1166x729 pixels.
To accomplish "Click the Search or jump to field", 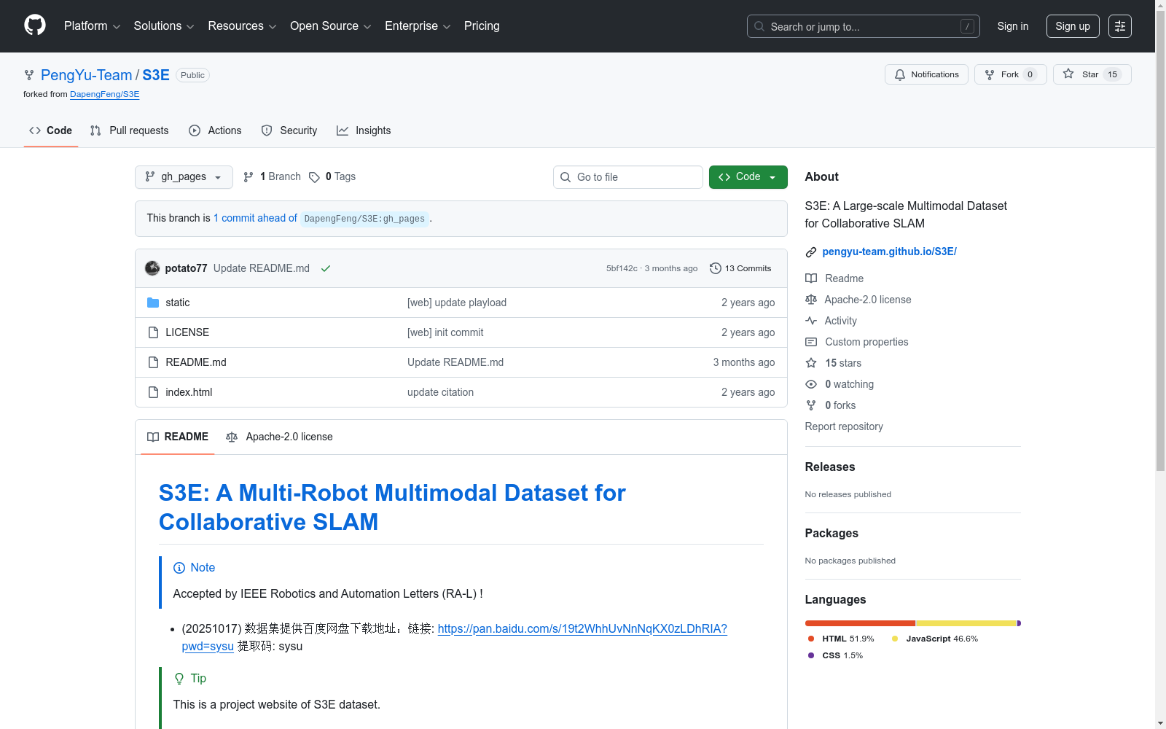I will click(864, 26).
